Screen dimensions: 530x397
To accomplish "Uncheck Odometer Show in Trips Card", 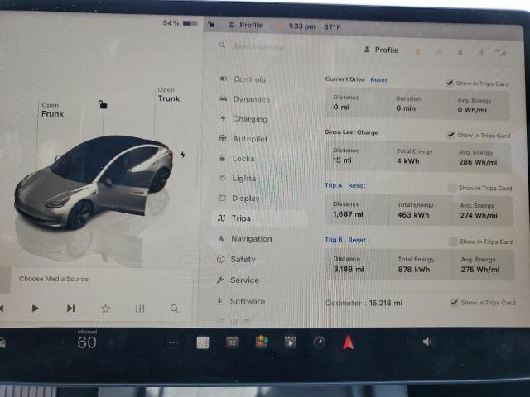I will [455, 302].
